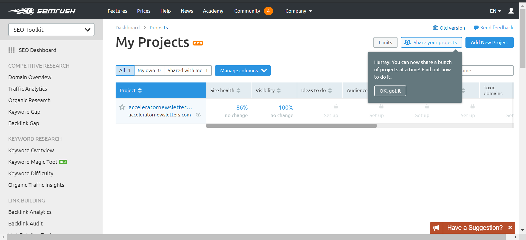This screenshot has width=526, height=240.
Task: Click the page bottom horizontal scrollbar
Action: coord(256,237)
